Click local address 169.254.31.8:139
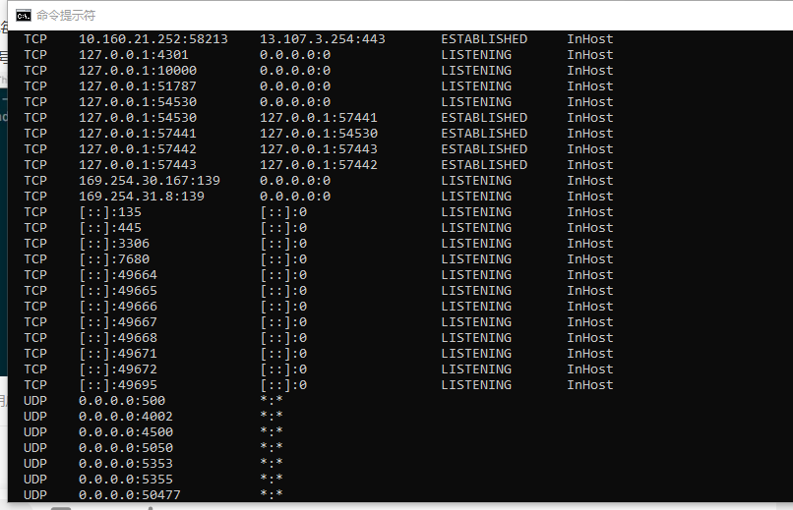Viewport: 793px width, 510px height. pos(142,196)
